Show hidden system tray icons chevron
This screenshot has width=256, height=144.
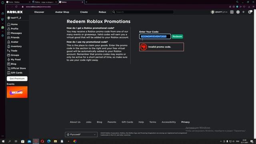221,141
